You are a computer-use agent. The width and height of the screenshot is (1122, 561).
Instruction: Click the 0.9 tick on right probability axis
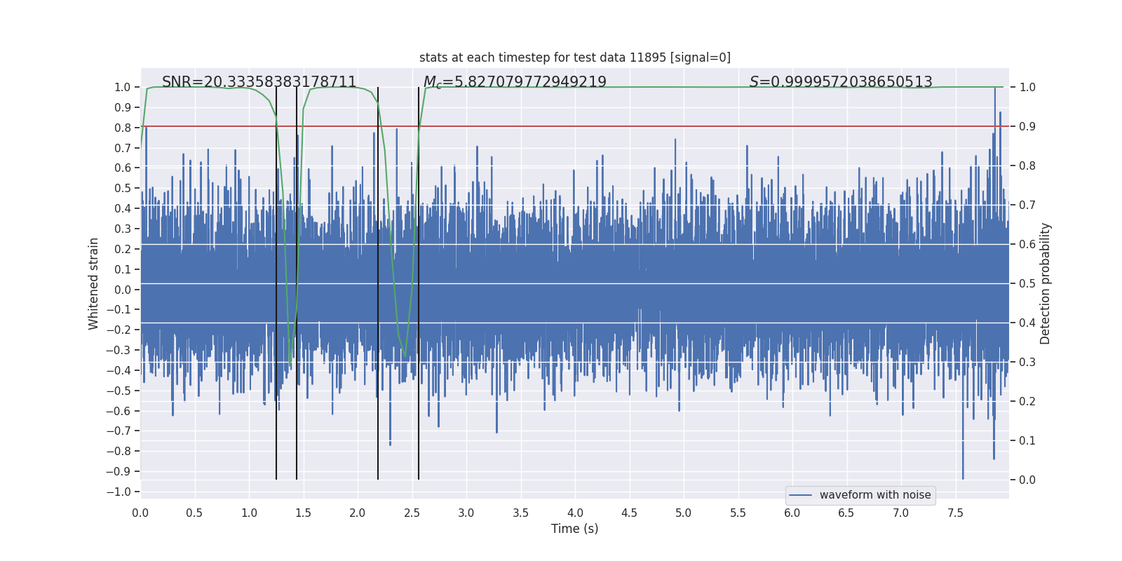(x=1027, y=126)
